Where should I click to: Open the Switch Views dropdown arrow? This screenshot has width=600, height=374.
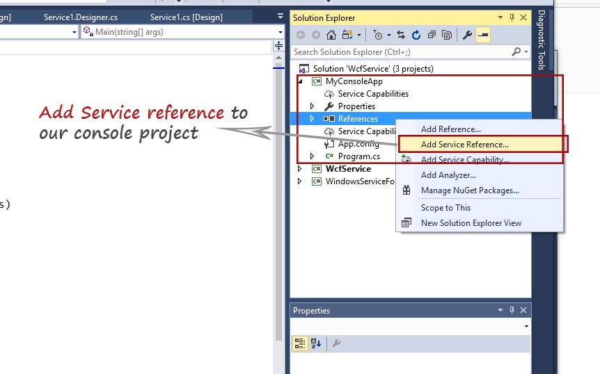pos(359,35)
